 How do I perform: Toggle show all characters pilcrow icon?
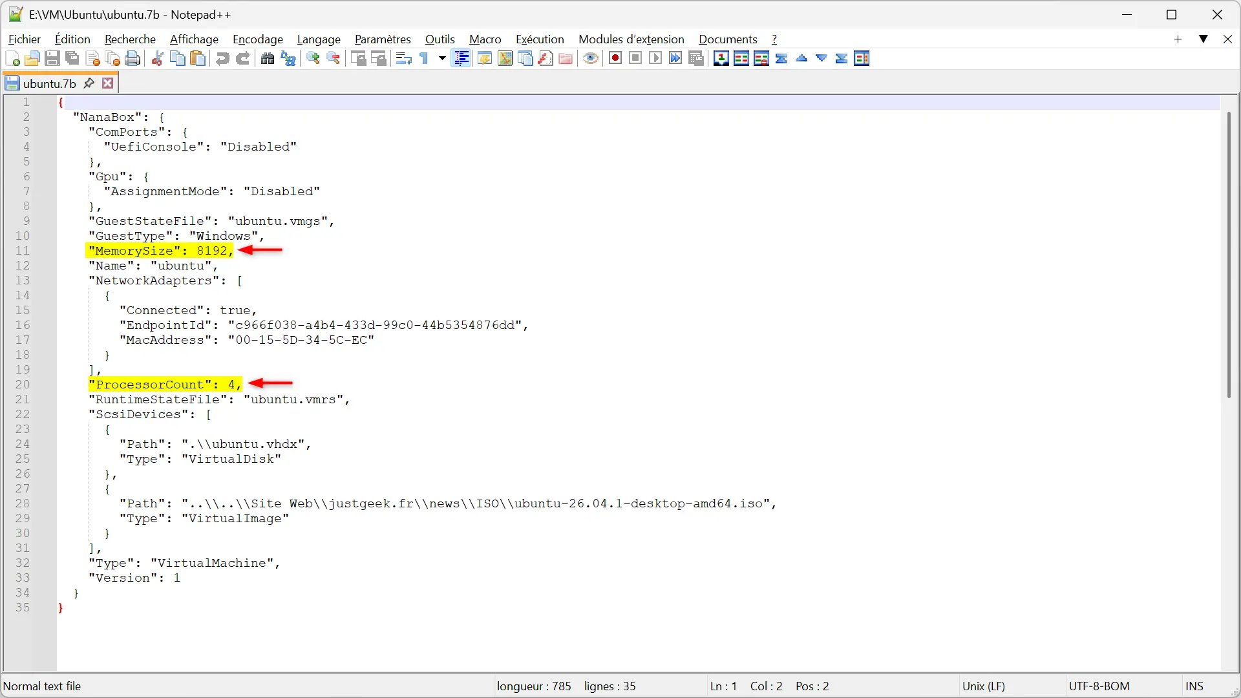point(424,59)
